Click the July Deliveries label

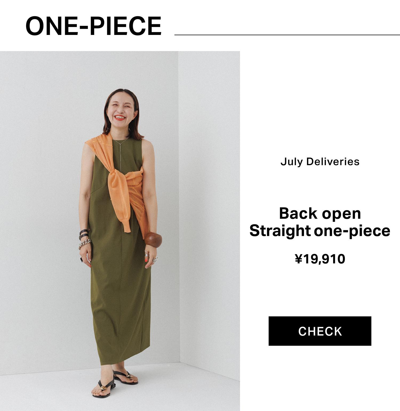tap(320, 162)
